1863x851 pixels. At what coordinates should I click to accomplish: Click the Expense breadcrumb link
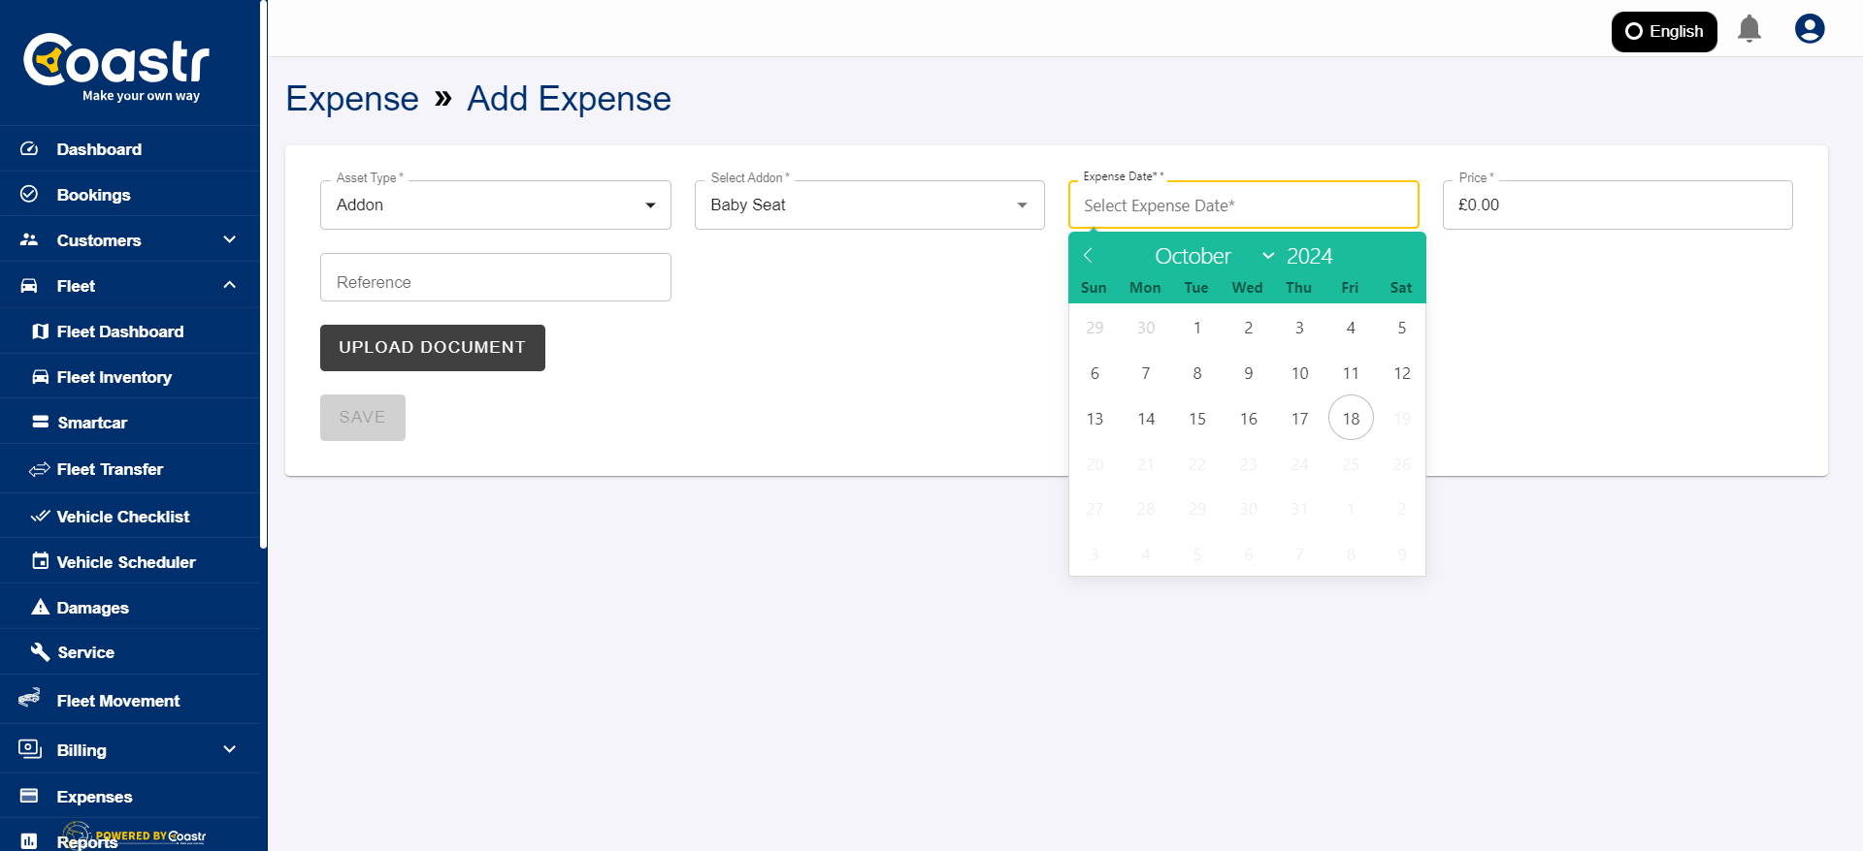coord(352,99)
